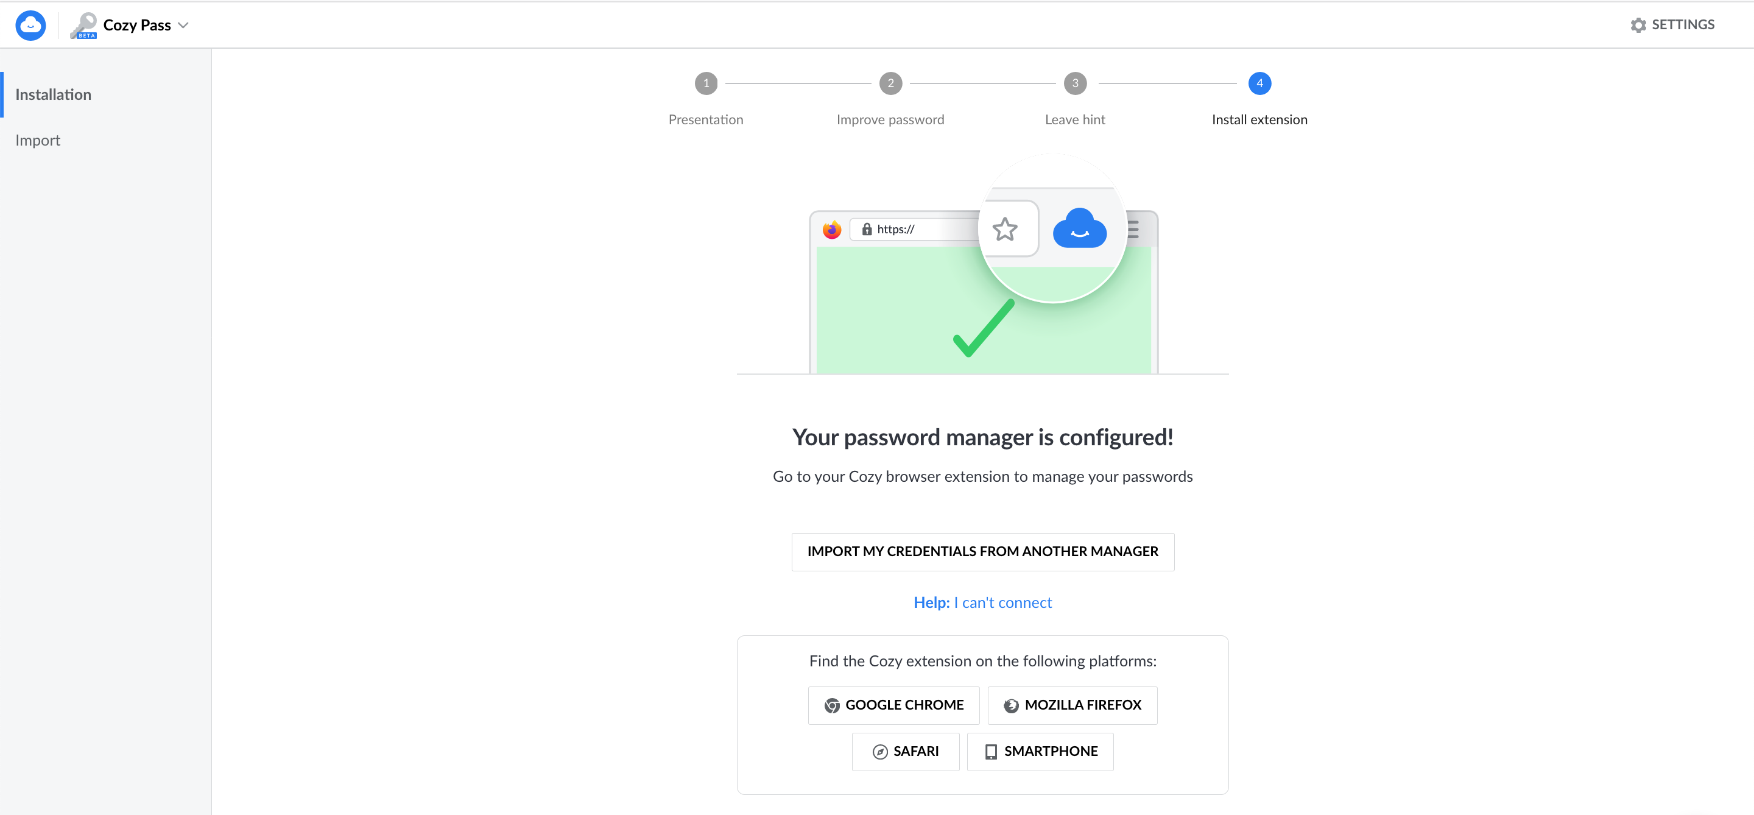Viewport: 1754px width, 815px height.
Task: Click the Chrome logo icon
Action: (x=831, y=705)
